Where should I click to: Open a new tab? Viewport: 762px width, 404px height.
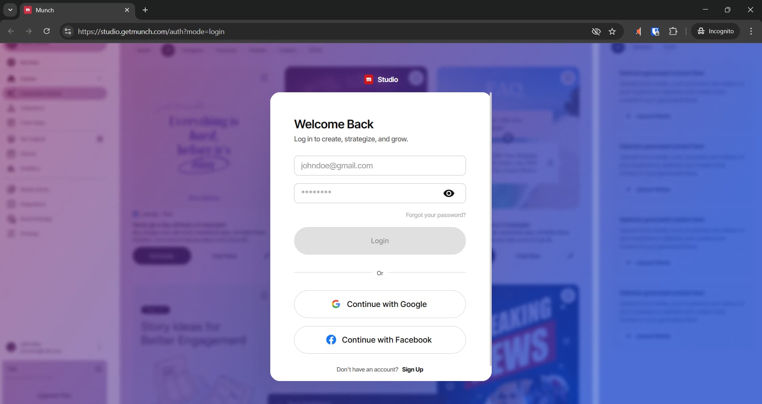(x=145, y=10)
